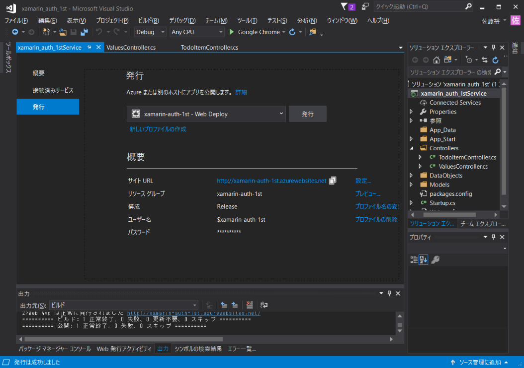This screenshot has width=524, height=368.
Task: Toggle word wrap icon in output panel
Action: [x=264, y=305]
